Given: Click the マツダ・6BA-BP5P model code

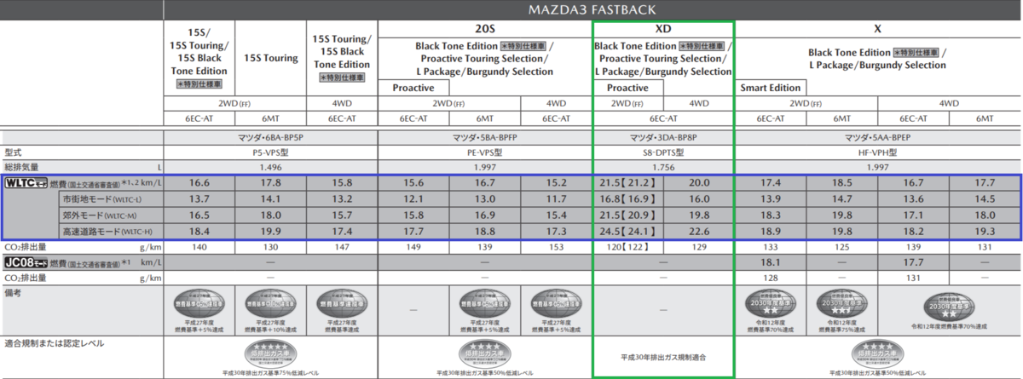Looking at the screenshot, I should (270, 137).
